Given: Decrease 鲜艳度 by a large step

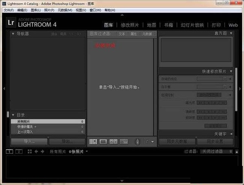Looking at the screenshot, I should pyautogui.click(x=200, y=118).
